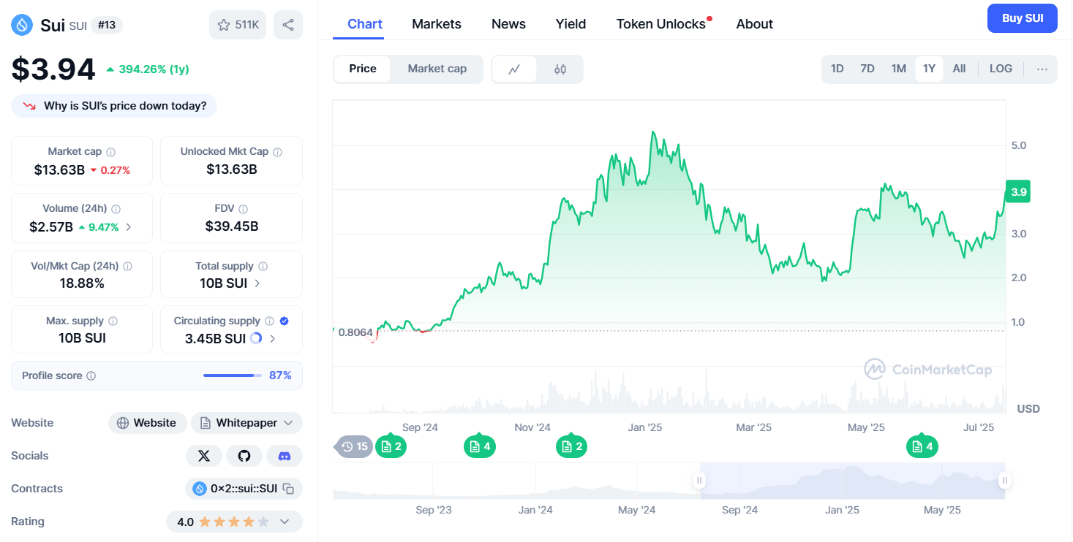Click the 0.8064 starting price label
1073x542 pixels.
[355, 332]
